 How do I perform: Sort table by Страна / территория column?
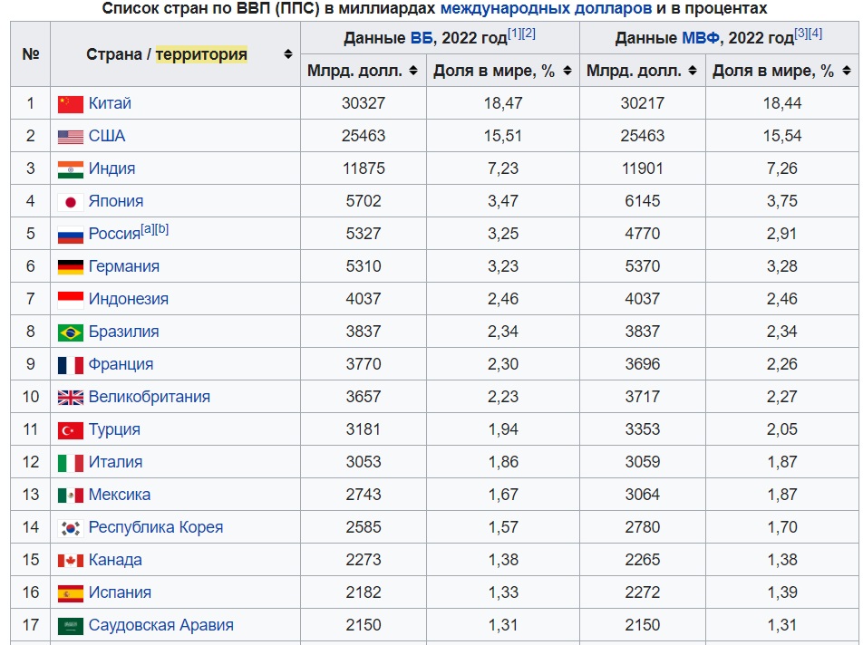point(288,53)
